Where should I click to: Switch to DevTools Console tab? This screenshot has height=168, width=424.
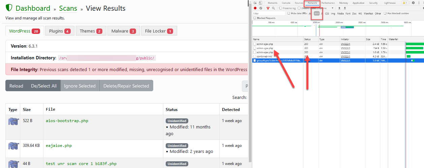click(x=286, y=3)
